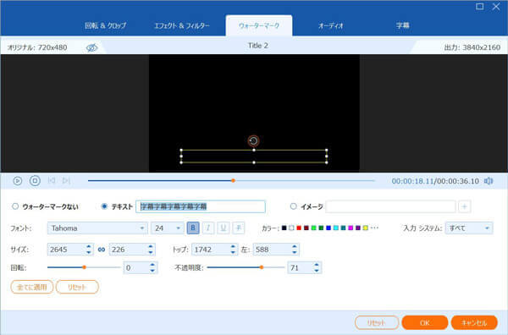Open the font size 24 dropdown
This screenshot has height=335, width=508.
point(167,228)
